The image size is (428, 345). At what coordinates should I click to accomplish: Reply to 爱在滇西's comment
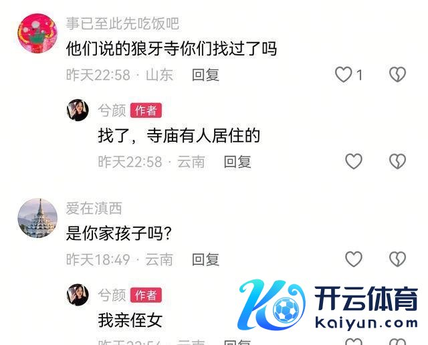pos(205,259)
